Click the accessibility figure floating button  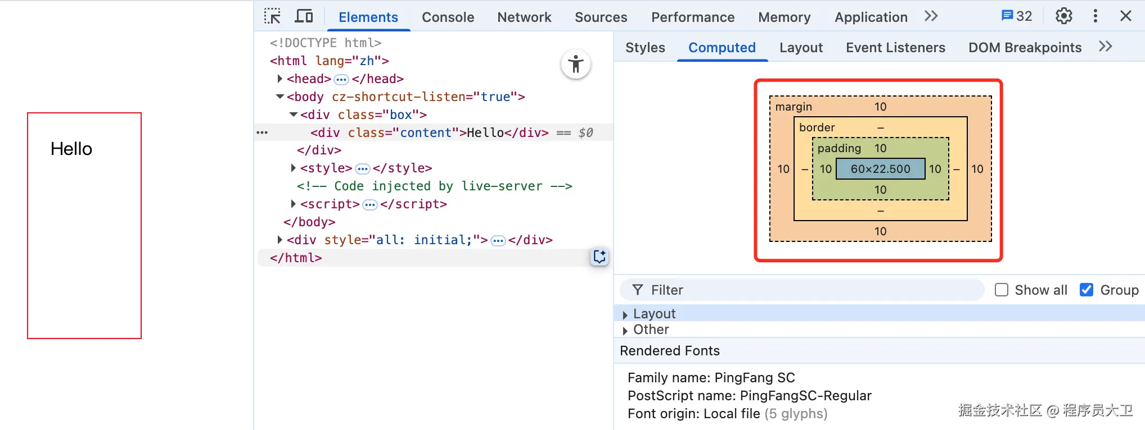point(575,65)
